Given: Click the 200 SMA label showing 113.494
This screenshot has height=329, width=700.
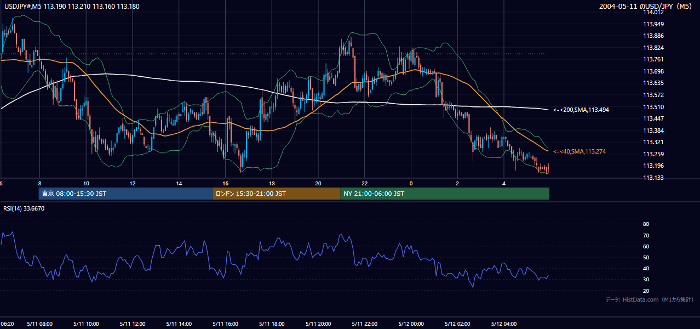Looking at the screenshot, I should coord(581,110).
